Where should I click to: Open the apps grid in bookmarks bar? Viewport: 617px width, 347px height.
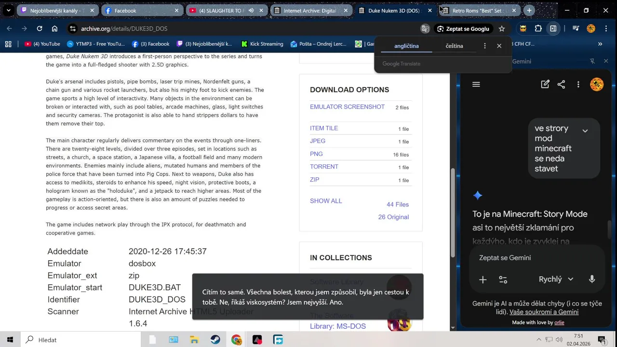pos(8,44)
